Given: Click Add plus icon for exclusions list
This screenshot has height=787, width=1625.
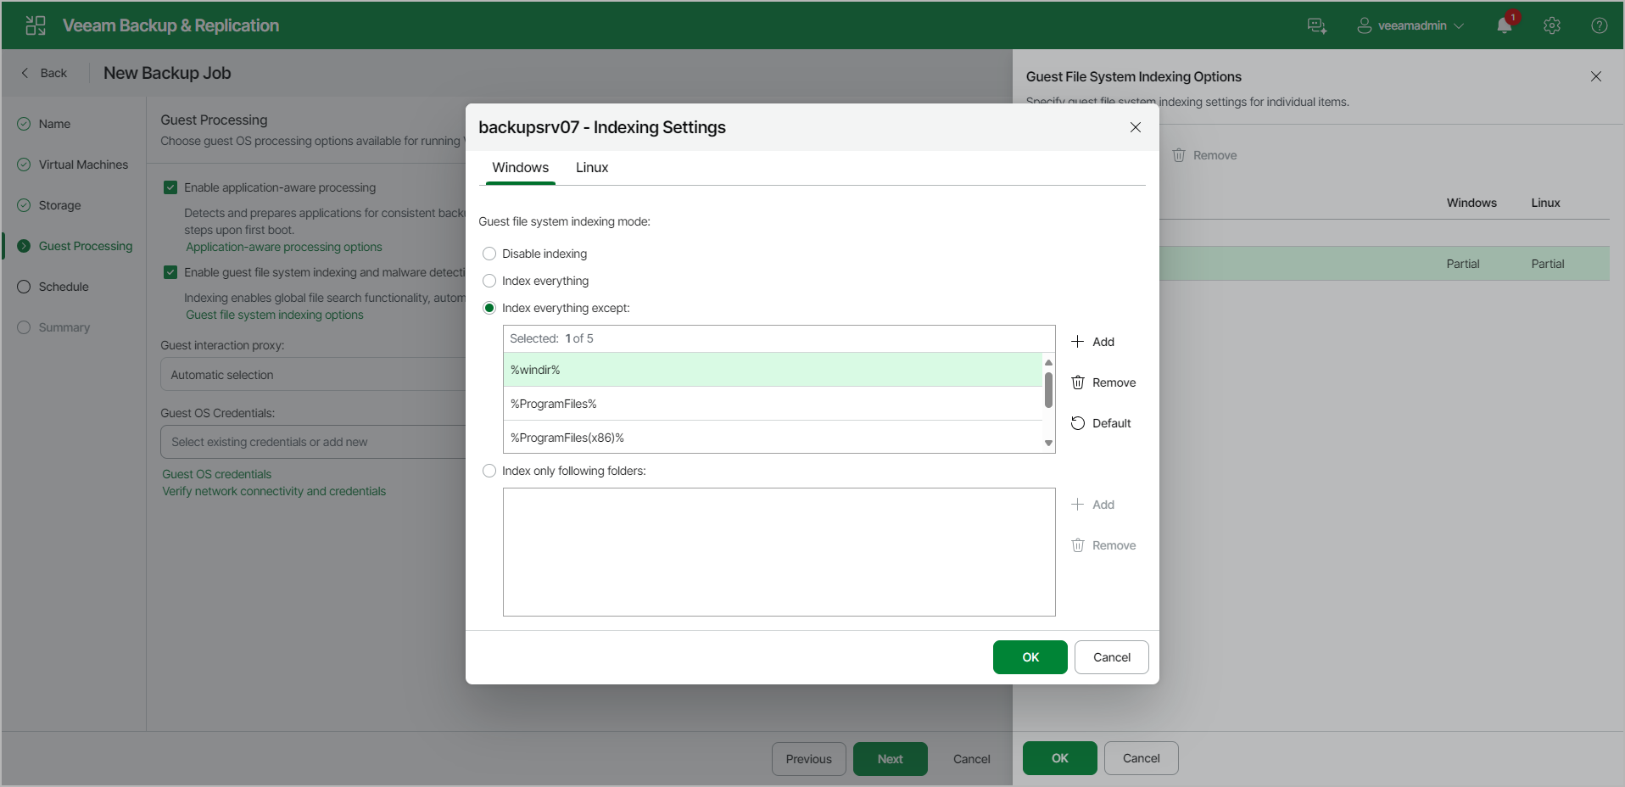Looking at the screenshot, I should click(x=1078, y=342).
